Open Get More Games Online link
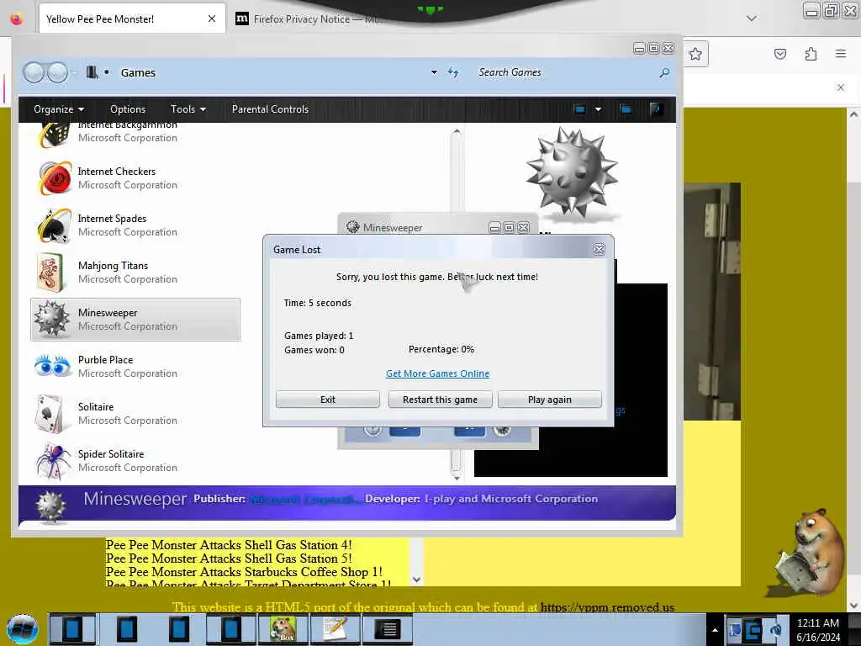This screenshot has height=646, width=861. [437, 373]
